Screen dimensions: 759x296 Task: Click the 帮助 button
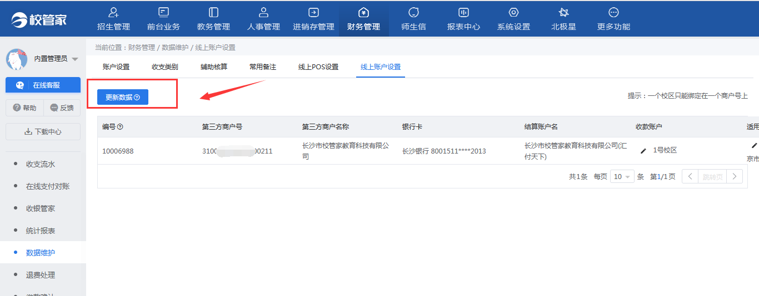24,108
